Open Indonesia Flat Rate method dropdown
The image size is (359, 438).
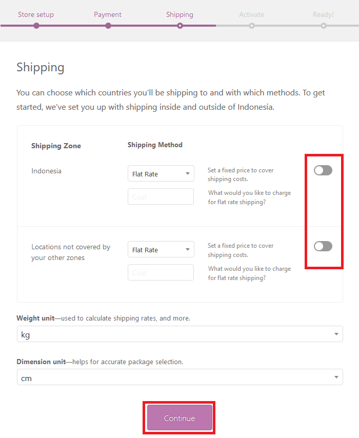pos(161,174)
